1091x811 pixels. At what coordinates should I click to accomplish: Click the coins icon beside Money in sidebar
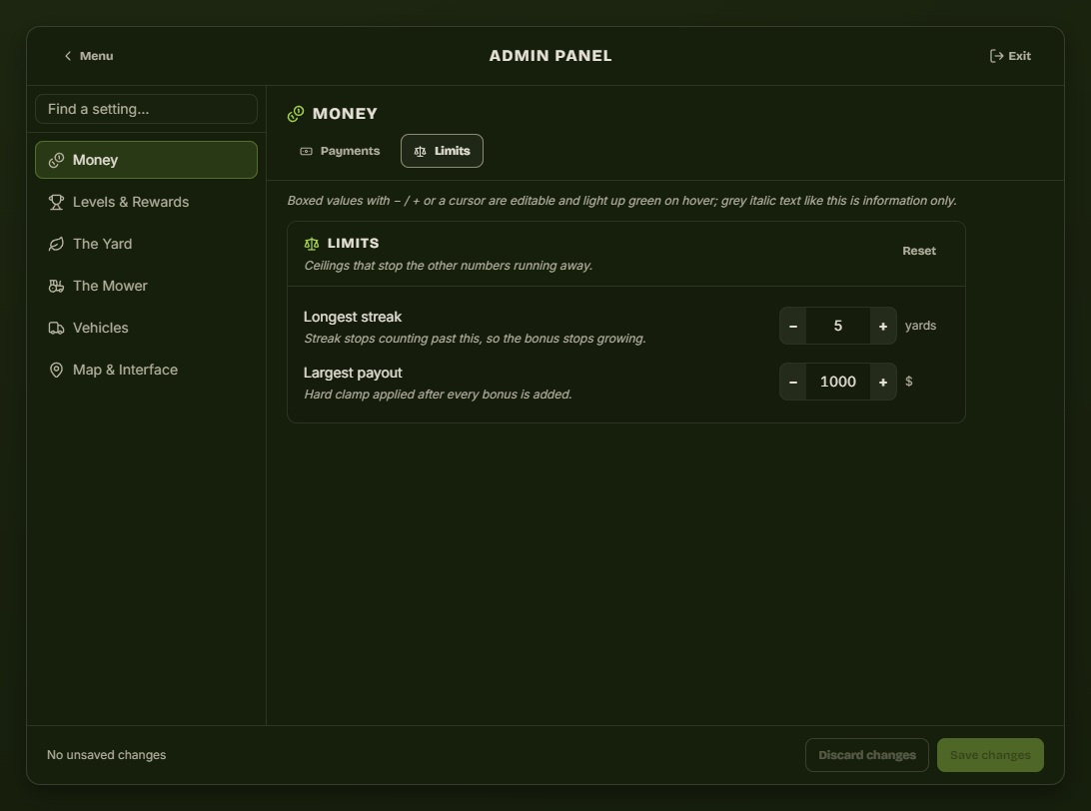(56, 161)
